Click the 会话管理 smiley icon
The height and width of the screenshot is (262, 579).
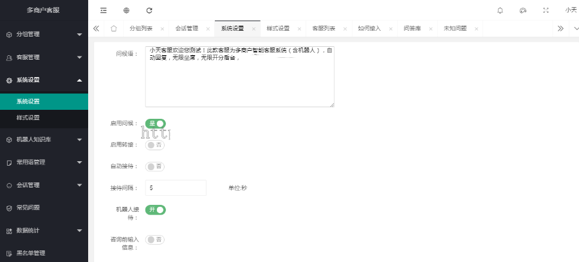pos(9,186)
